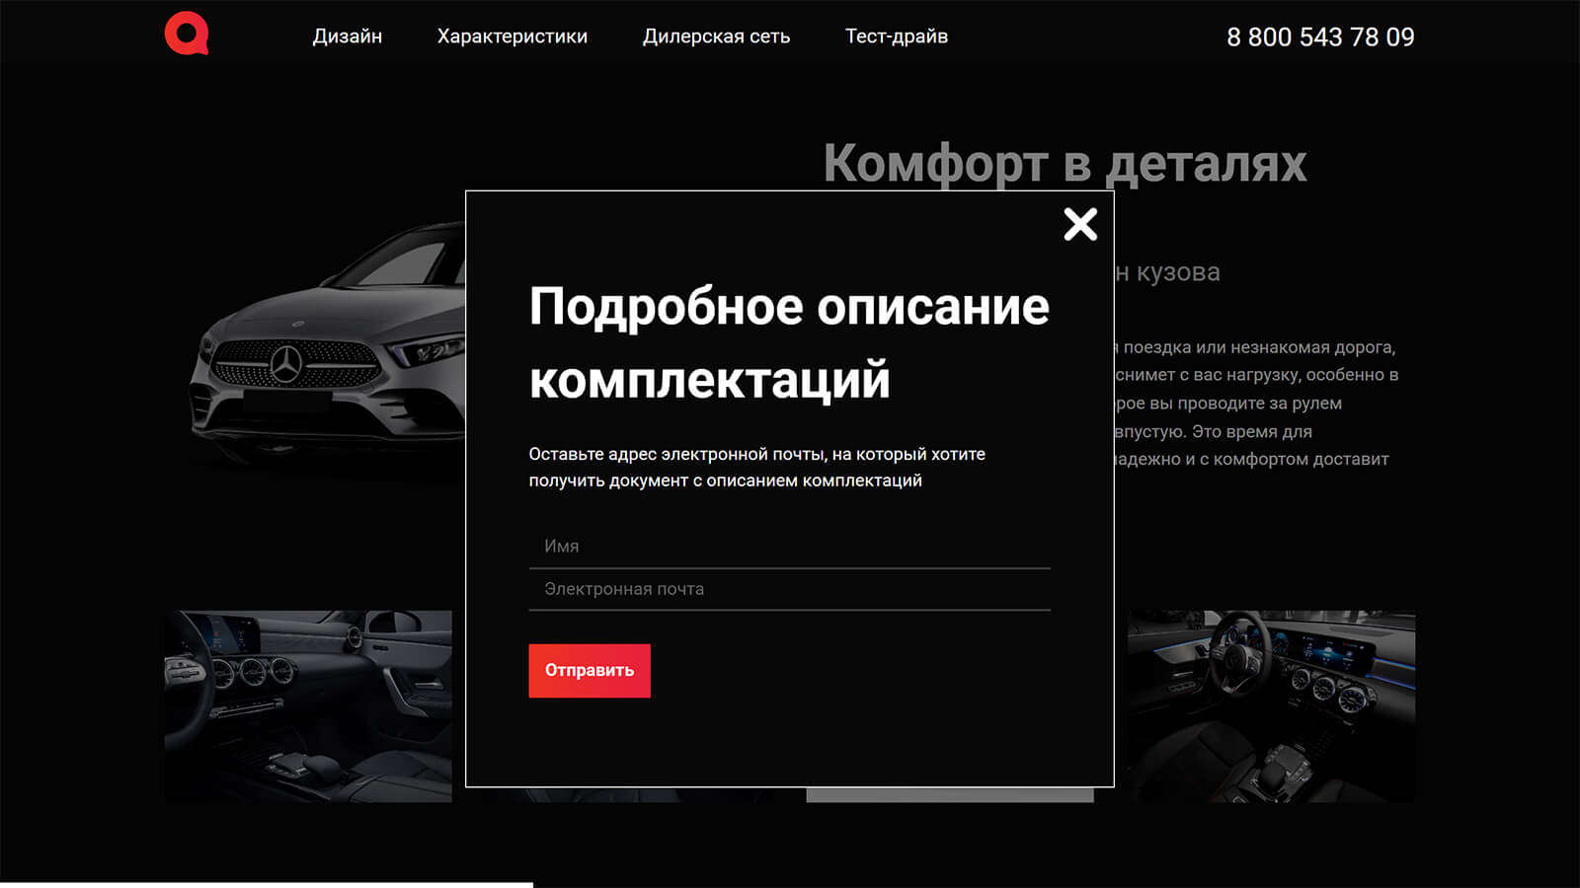Submit the form with the Отправить button
1580x888 pixels.
point(590,671)
